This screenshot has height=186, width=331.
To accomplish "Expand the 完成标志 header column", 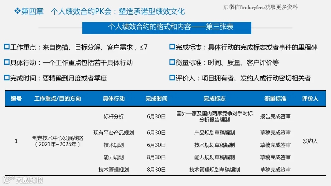I will click(215, 99).
